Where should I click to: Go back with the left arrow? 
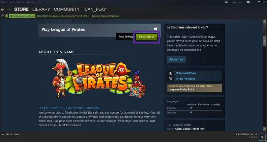pos(3,9)
